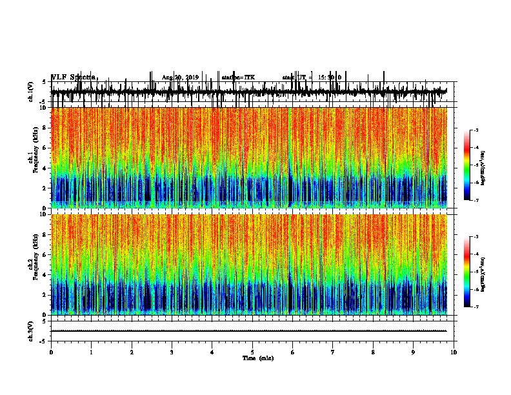The image size is (511, 395).
Task: Click the "-3" value atop ch.1 colorbar
Action: pos(476,130)
